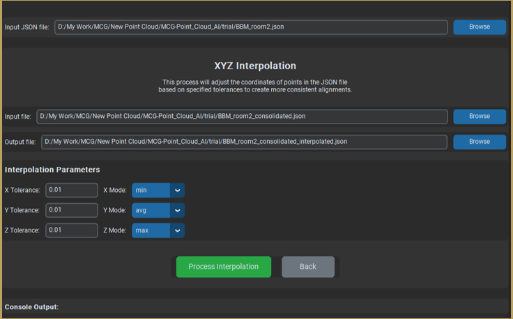Image resolution: width=513 pixels, height=319 pixels.
Task: Click the Output file path field
Action: coord(245,142)
